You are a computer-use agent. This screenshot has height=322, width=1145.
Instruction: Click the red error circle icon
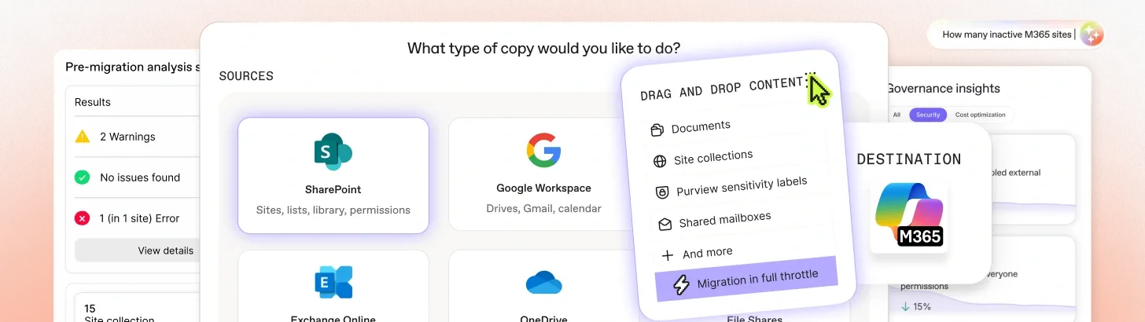click(x=83, y=218)
